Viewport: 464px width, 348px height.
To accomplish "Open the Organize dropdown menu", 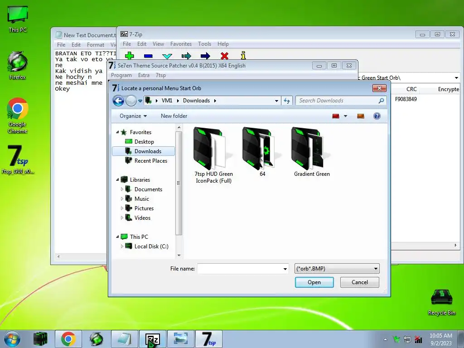I will point(133,116).
